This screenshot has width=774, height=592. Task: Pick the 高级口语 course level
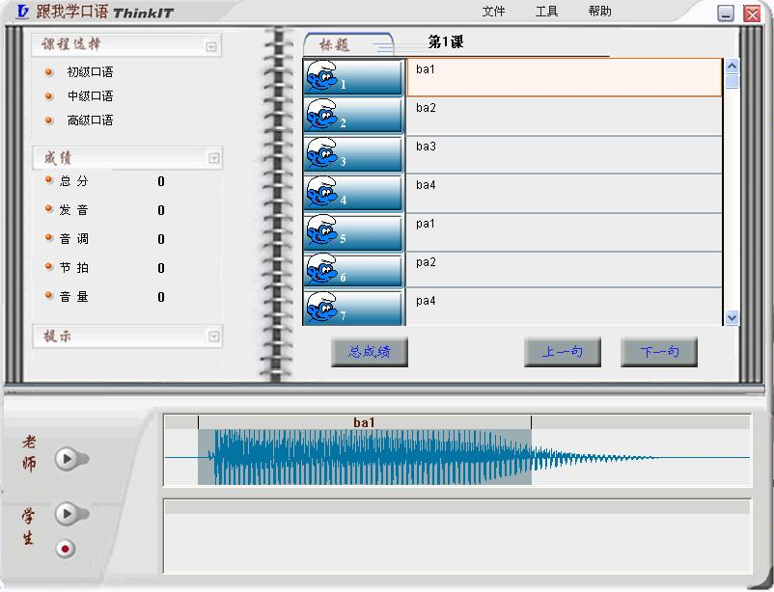click(x=90, y=121)
